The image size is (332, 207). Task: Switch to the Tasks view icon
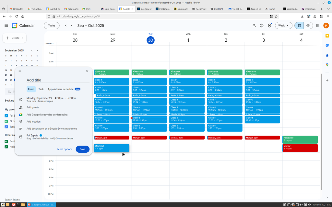pyautogui.click(x=308, y=26)
